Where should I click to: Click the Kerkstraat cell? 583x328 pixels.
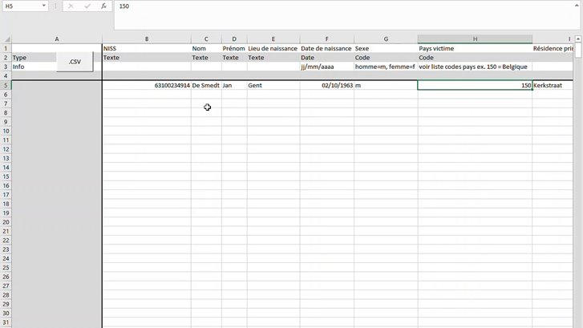(553, 85)
